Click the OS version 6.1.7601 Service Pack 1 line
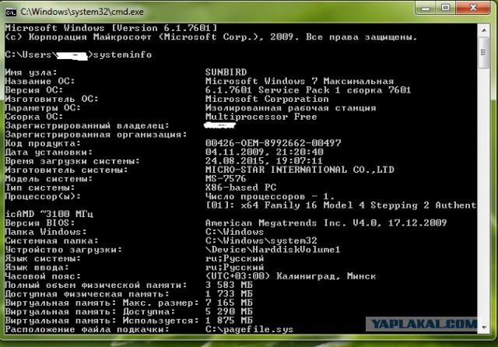This screenshot has width=498, height=347. pyautogui.click(x=308, y=89)
